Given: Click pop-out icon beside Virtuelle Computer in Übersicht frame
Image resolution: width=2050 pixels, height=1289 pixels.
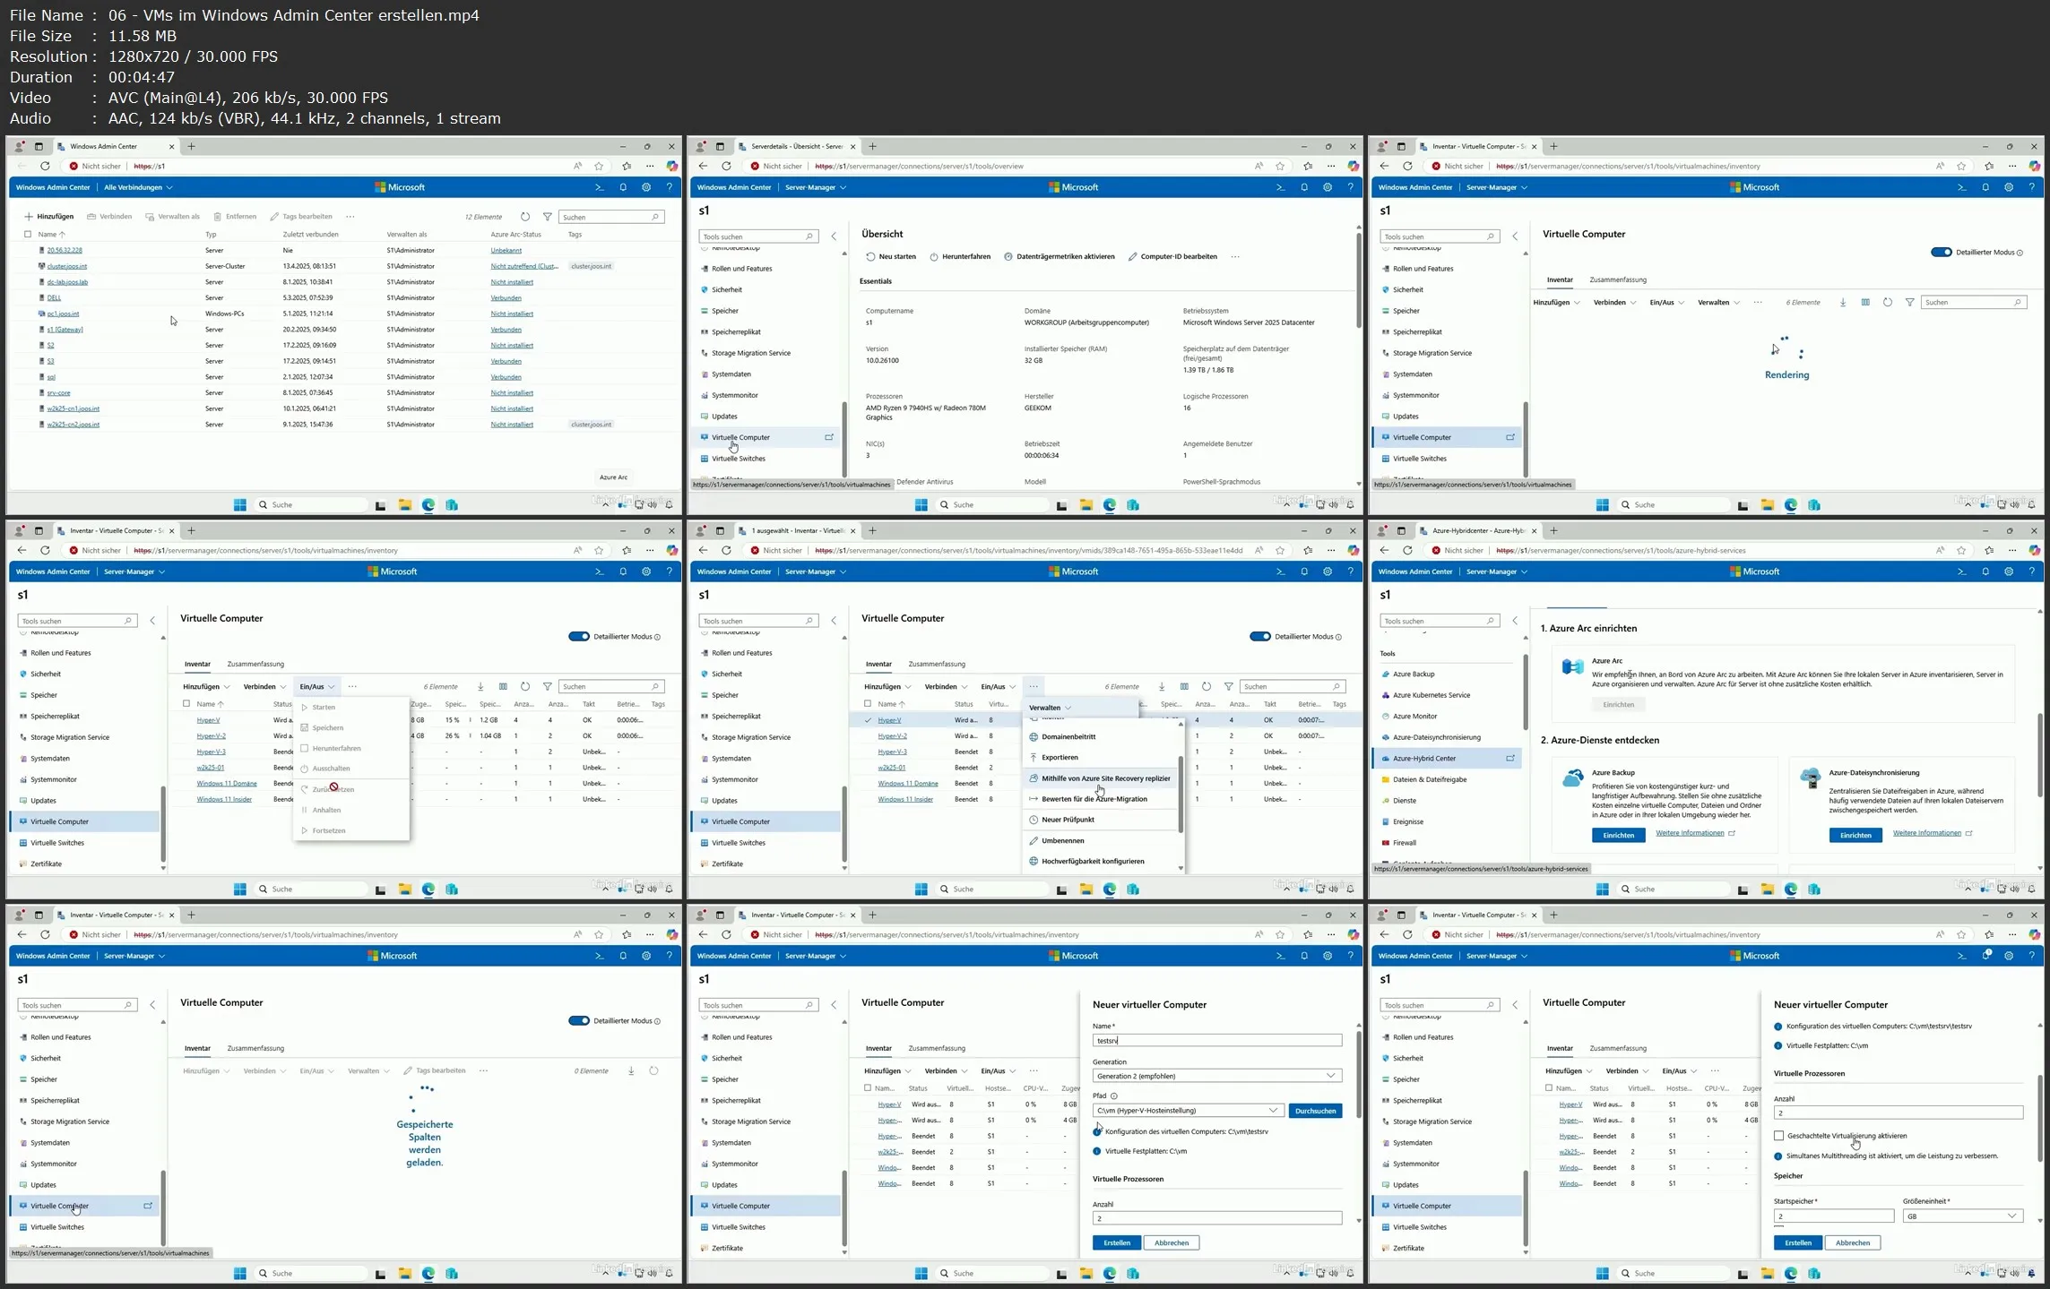Looking at the screenshot, I should [829, 438].
